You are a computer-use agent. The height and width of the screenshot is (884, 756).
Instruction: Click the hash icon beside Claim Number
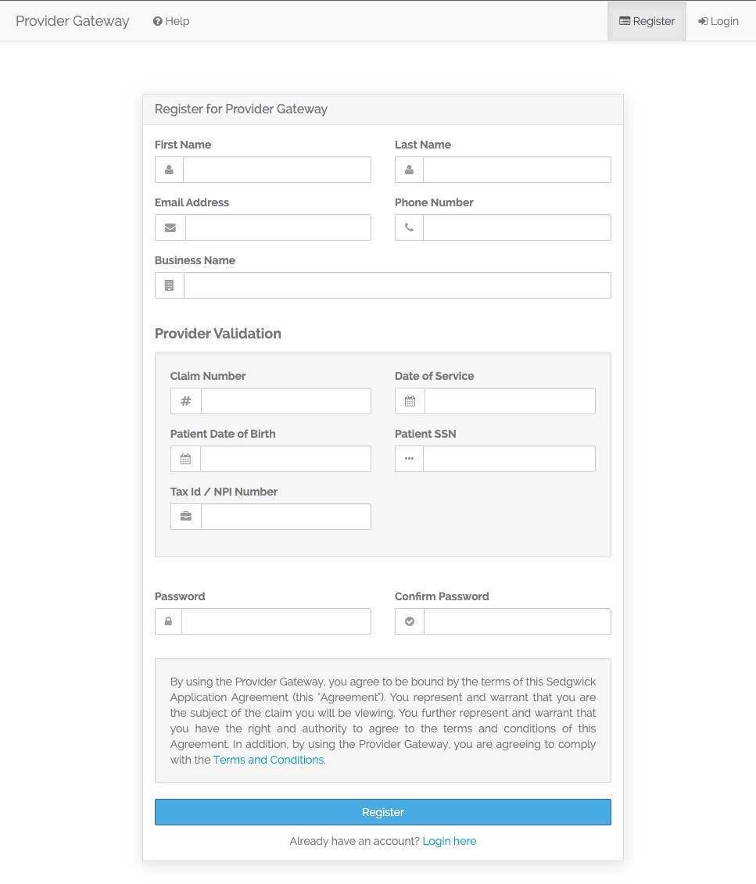tap(186, 401)
